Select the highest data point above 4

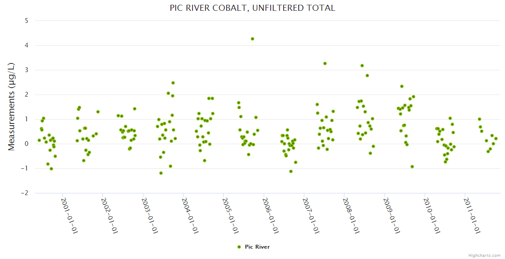click(x=252, y=39)
